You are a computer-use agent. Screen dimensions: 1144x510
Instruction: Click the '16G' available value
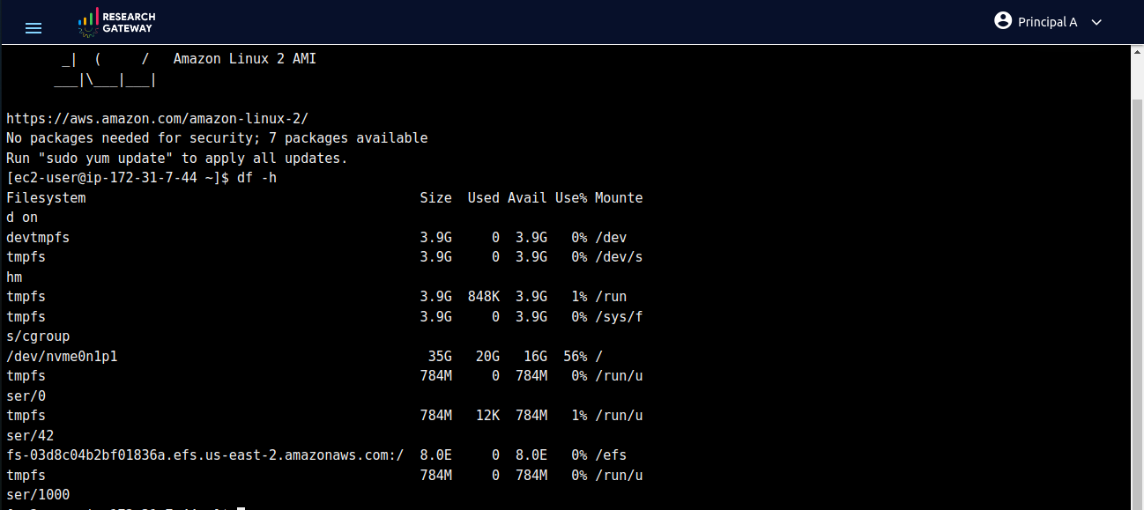point(535,357)
